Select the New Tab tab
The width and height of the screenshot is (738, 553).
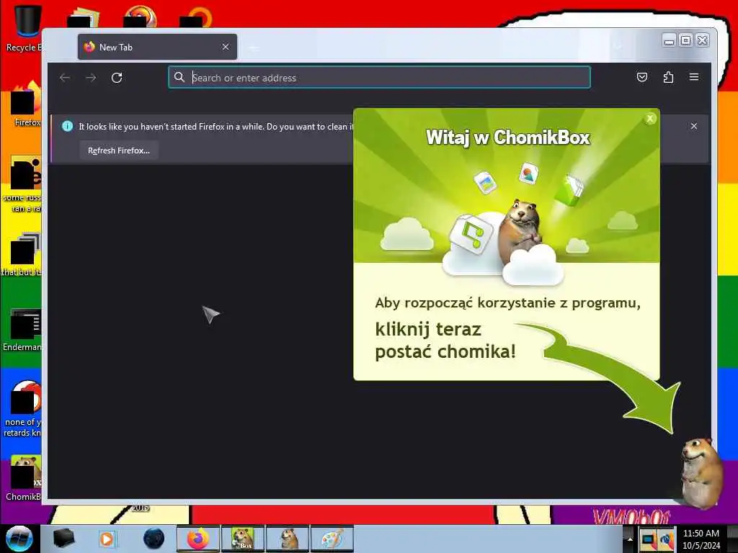pyautogui.click(x=157, y=47)
